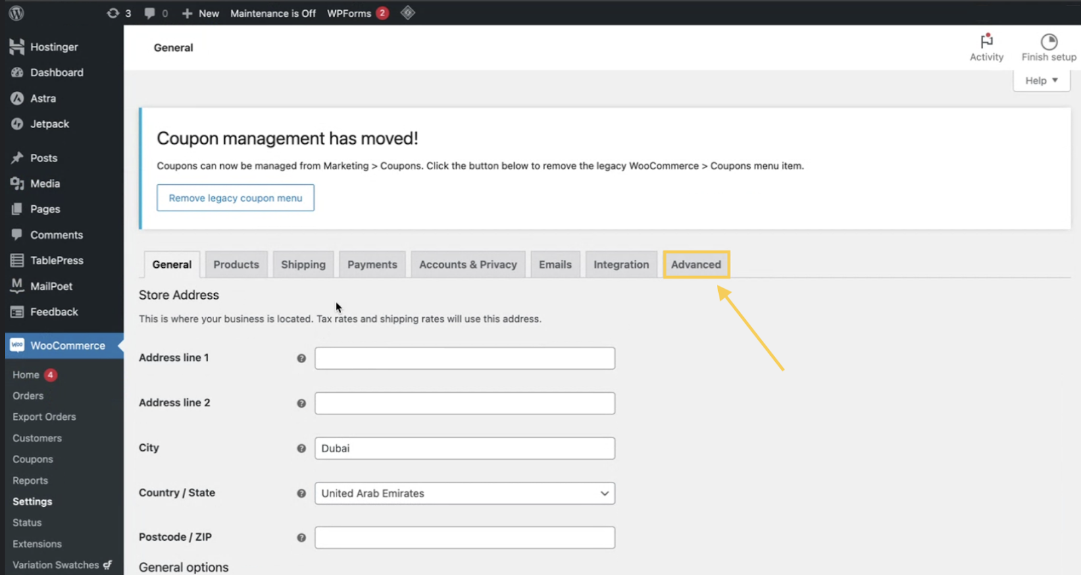Viewport: 1081px width, 575px height.
Task: Click the Address line 1 input field
Action: pos(465,358)
